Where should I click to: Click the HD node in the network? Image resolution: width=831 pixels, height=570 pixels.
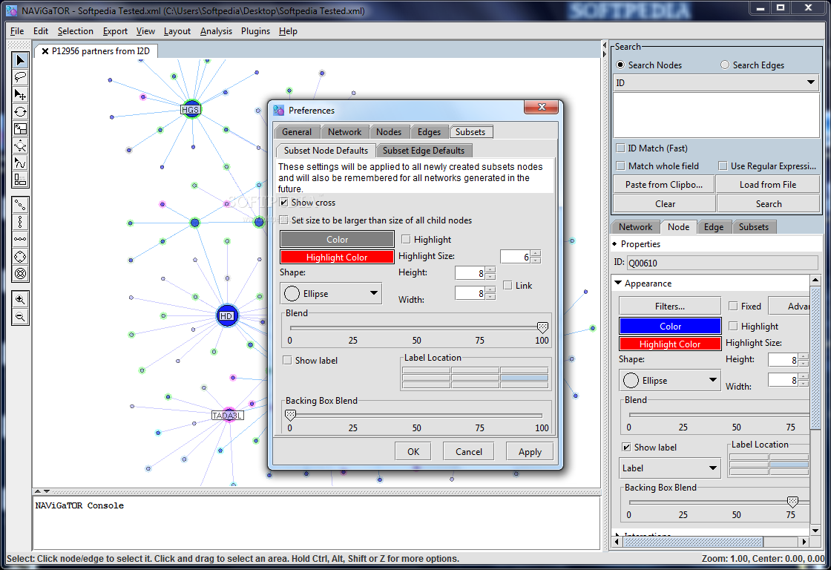[227, 316]
